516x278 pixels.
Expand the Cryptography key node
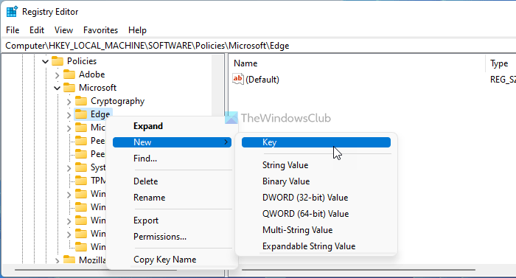(69, 102)
